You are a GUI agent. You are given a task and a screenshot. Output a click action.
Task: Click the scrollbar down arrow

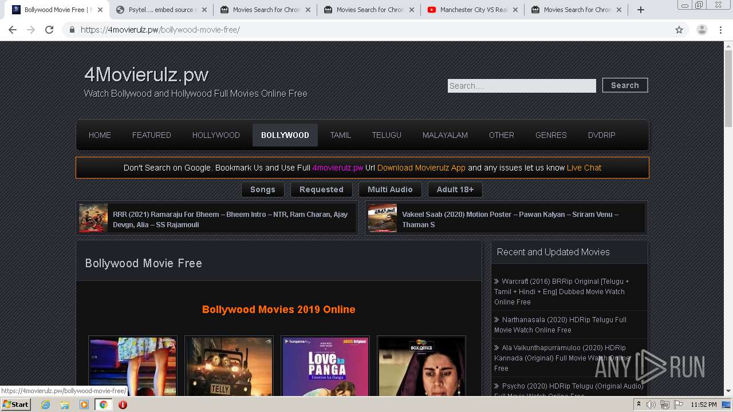(x=728, y=391)
